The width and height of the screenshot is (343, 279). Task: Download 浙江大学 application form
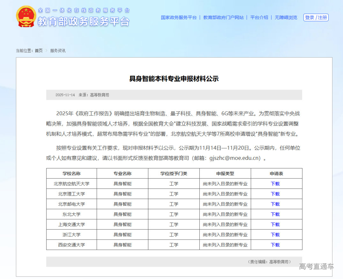point(275,234)
